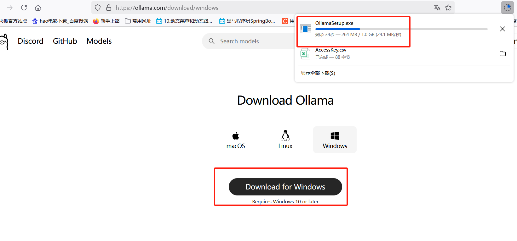Show all downloads (显示全部下载)

pyautogui.click(x=318, y=73)
